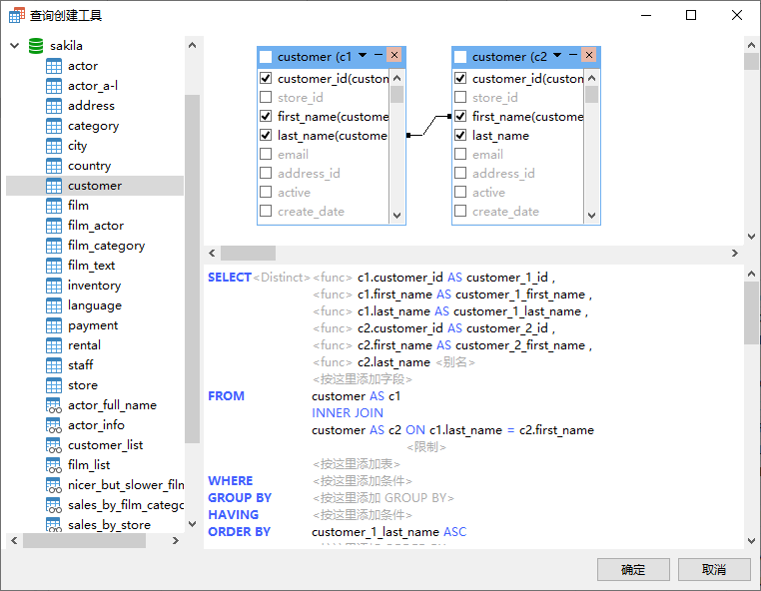This screenshot has height=591, width=761.
Task: Select sales_by_film_category view in the tree
Action: (x=126, y=505)
